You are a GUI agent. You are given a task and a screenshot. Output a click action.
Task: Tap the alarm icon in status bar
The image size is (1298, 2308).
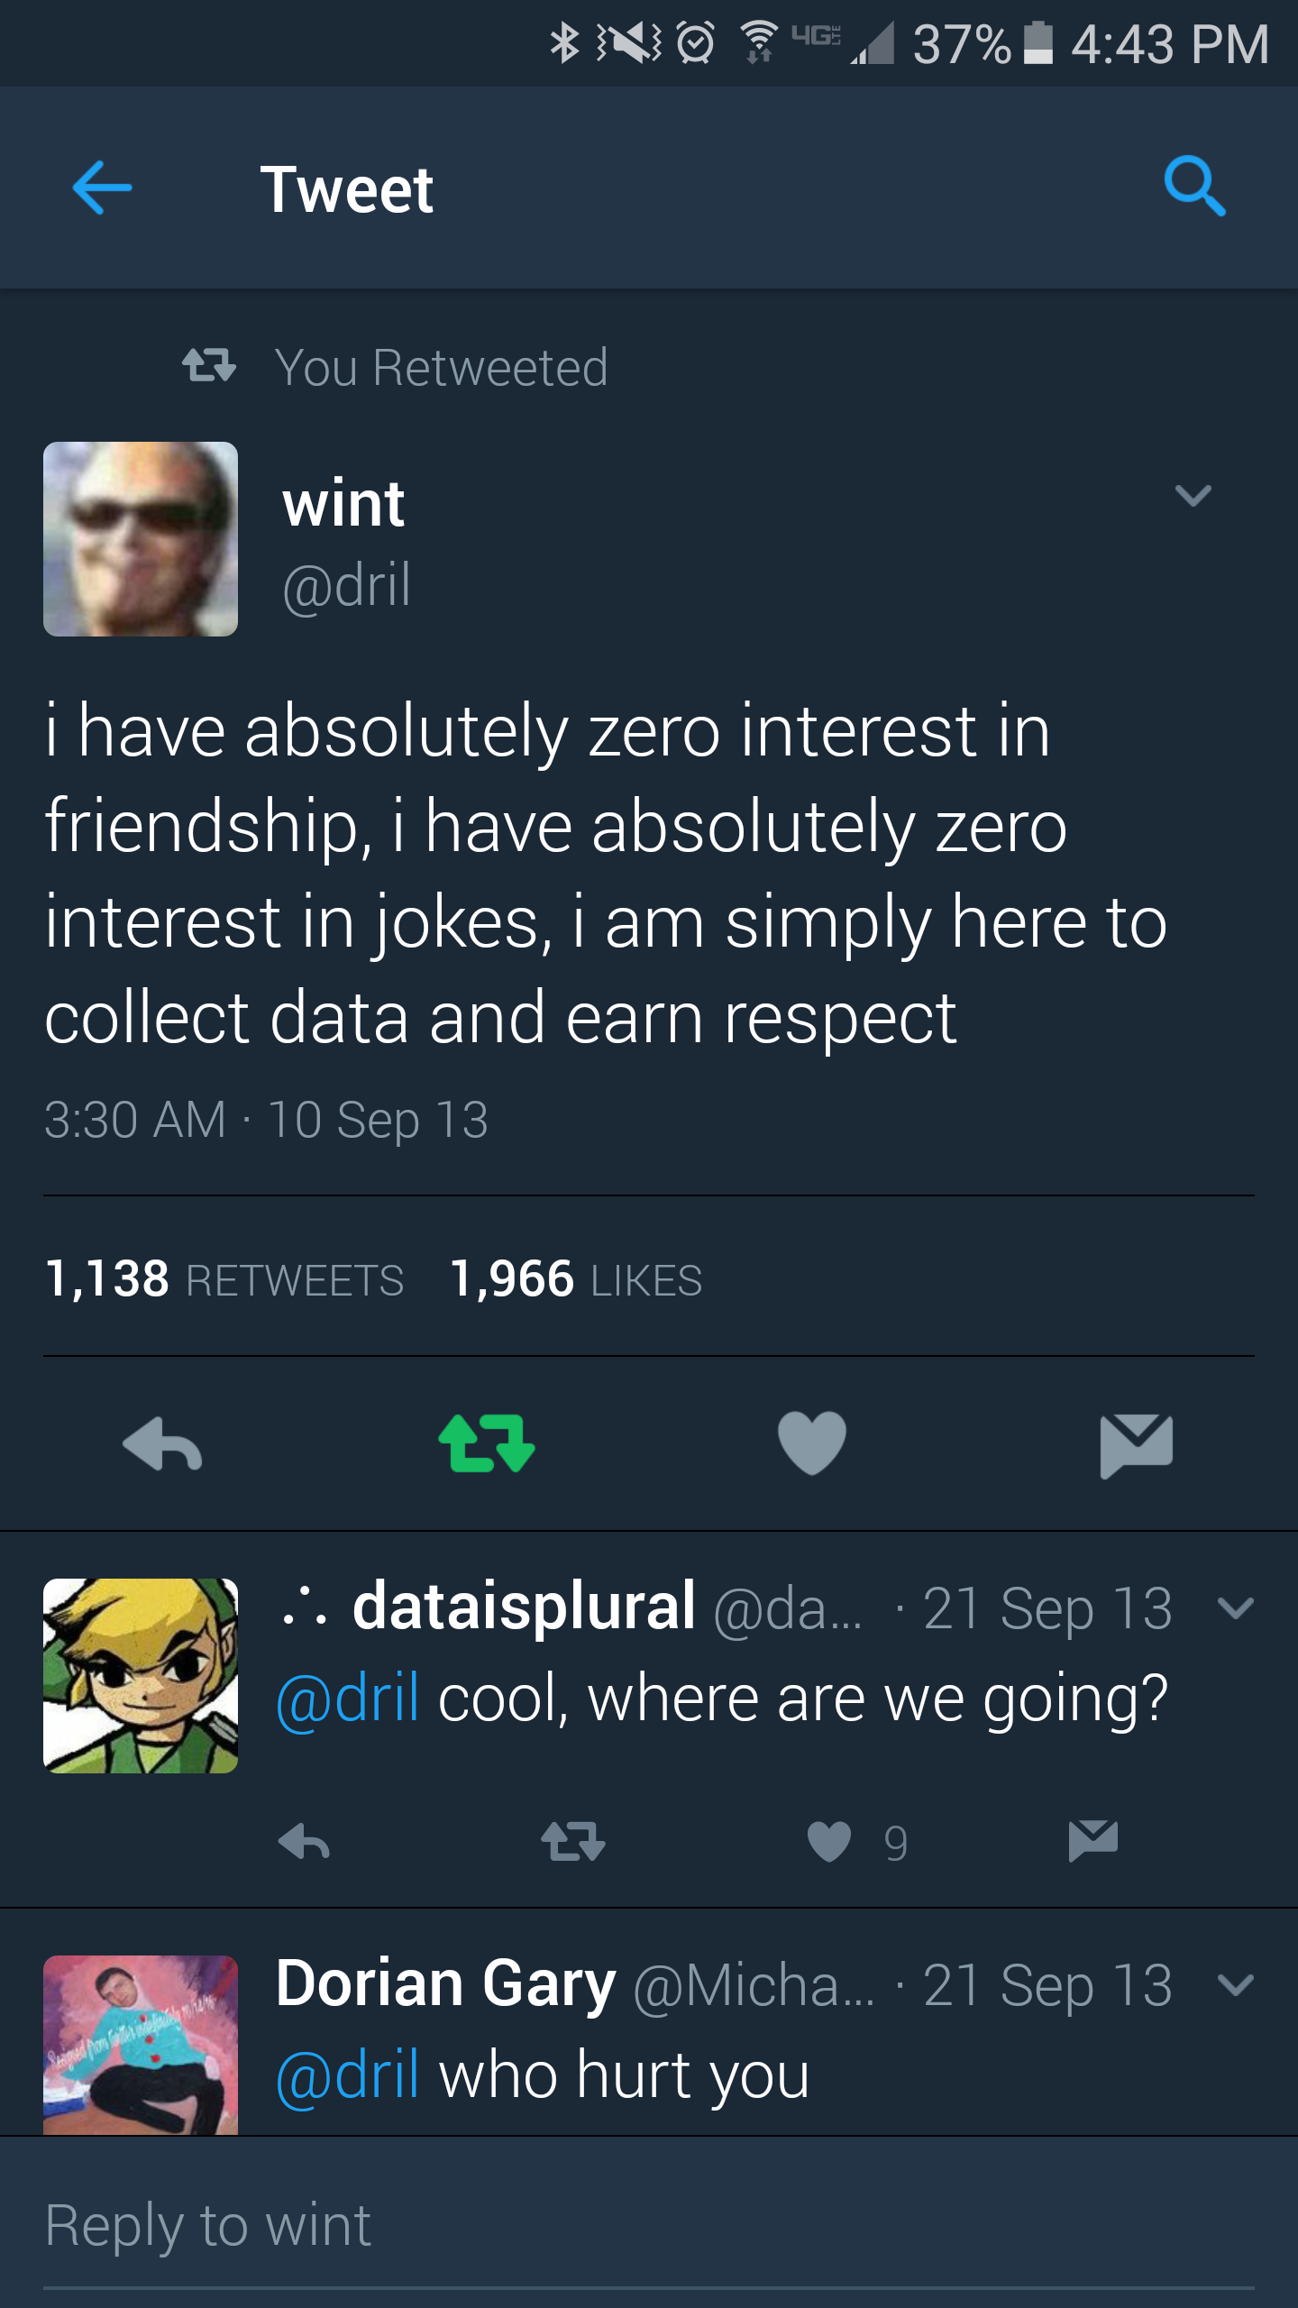pos(695,42)
